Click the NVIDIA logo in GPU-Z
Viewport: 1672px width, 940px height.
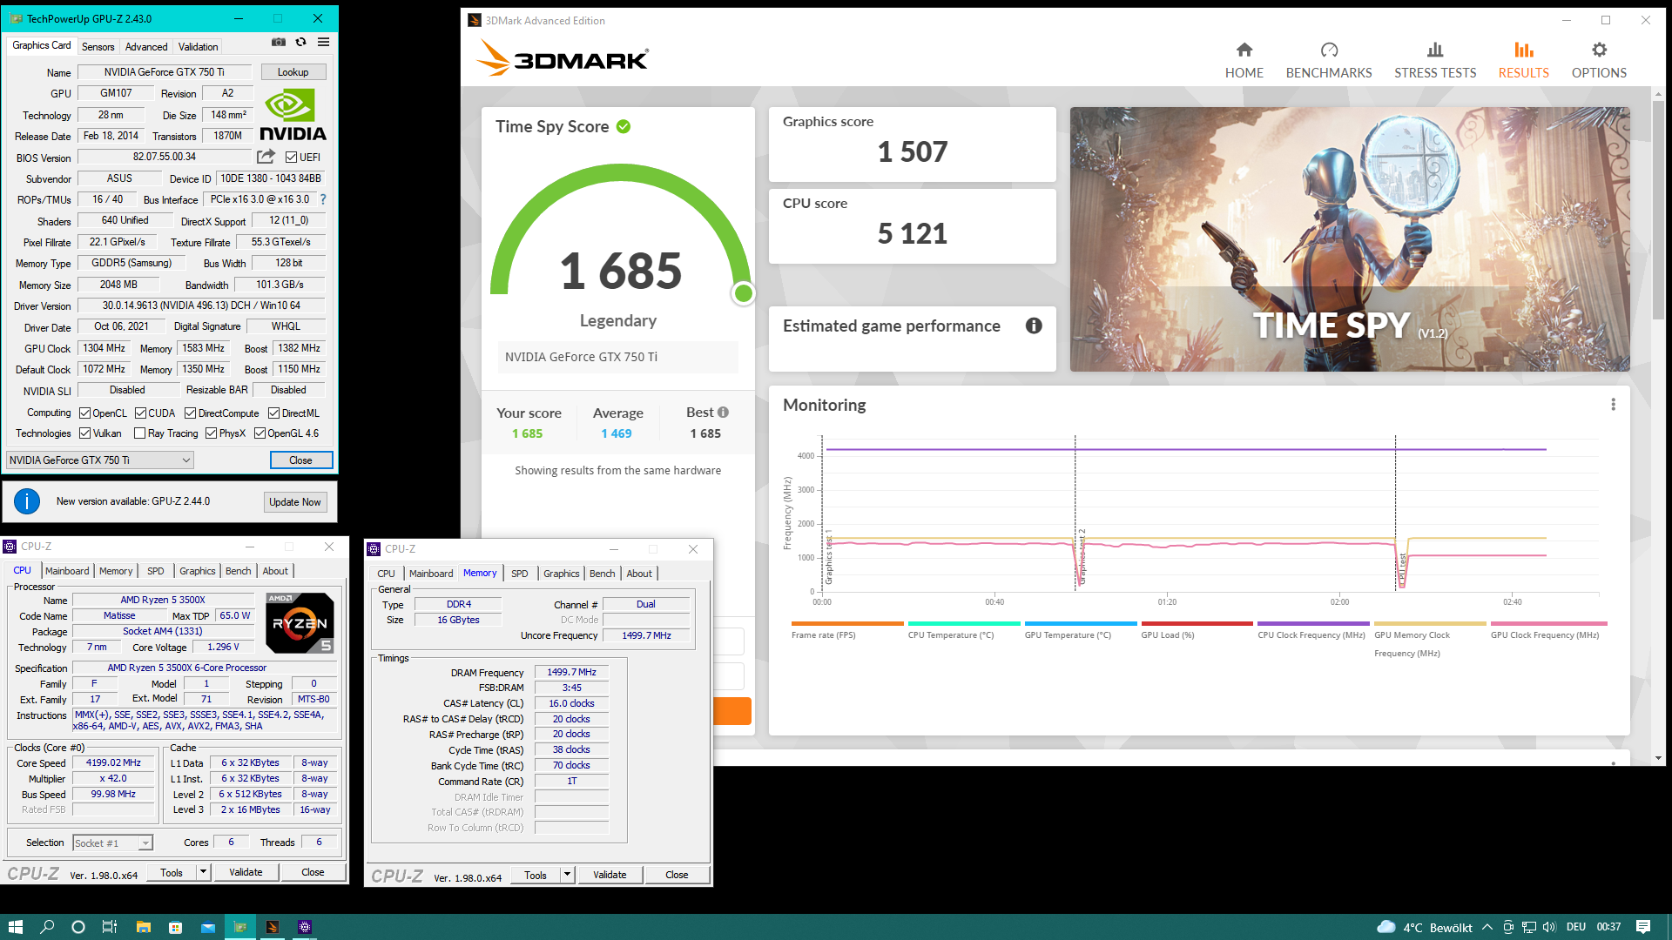pyautogui.click(x=293, y=115)
